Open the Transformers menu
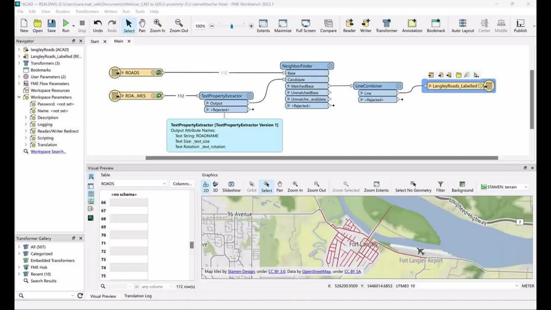The height and width of the screenshot is (310, 551). click(87, 11)
